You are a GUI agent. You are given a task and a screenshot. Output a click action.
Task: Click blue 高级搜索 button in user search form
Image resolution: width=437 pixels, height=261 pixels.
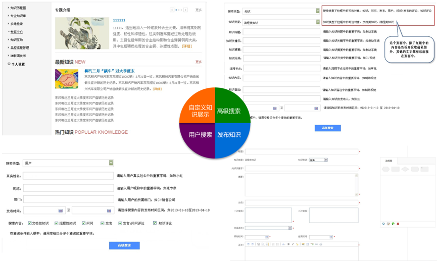tap(124, 245)
